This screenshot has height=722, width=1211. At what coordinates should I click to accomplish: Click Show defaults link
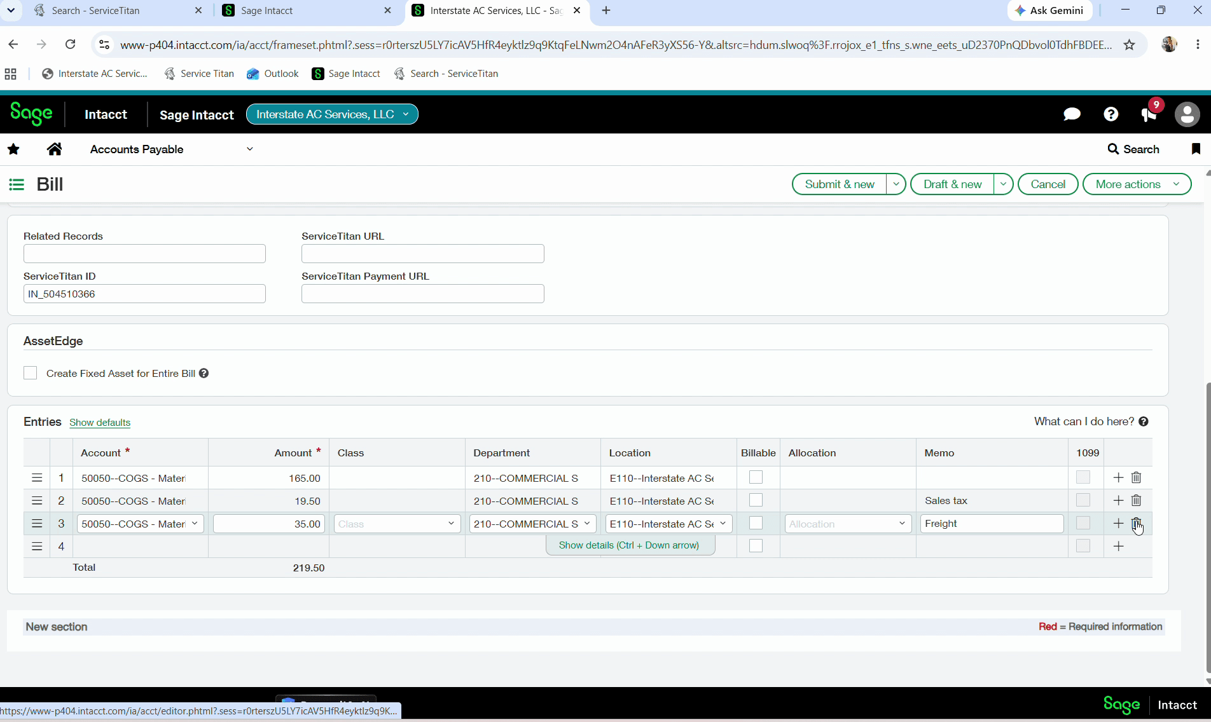pyautogui.click(x=100, y=423)
